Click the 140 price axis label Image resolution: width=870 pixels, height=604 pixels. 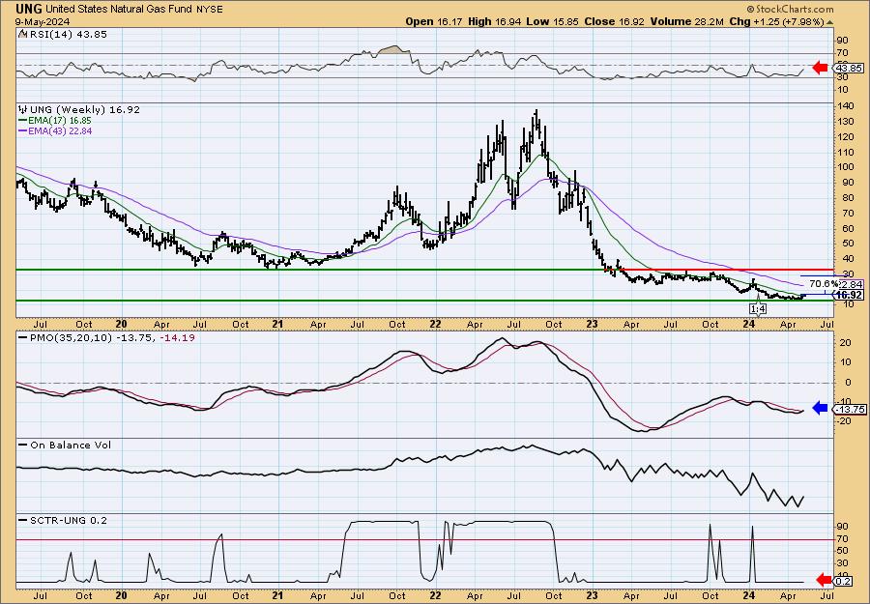pos(845,106)
